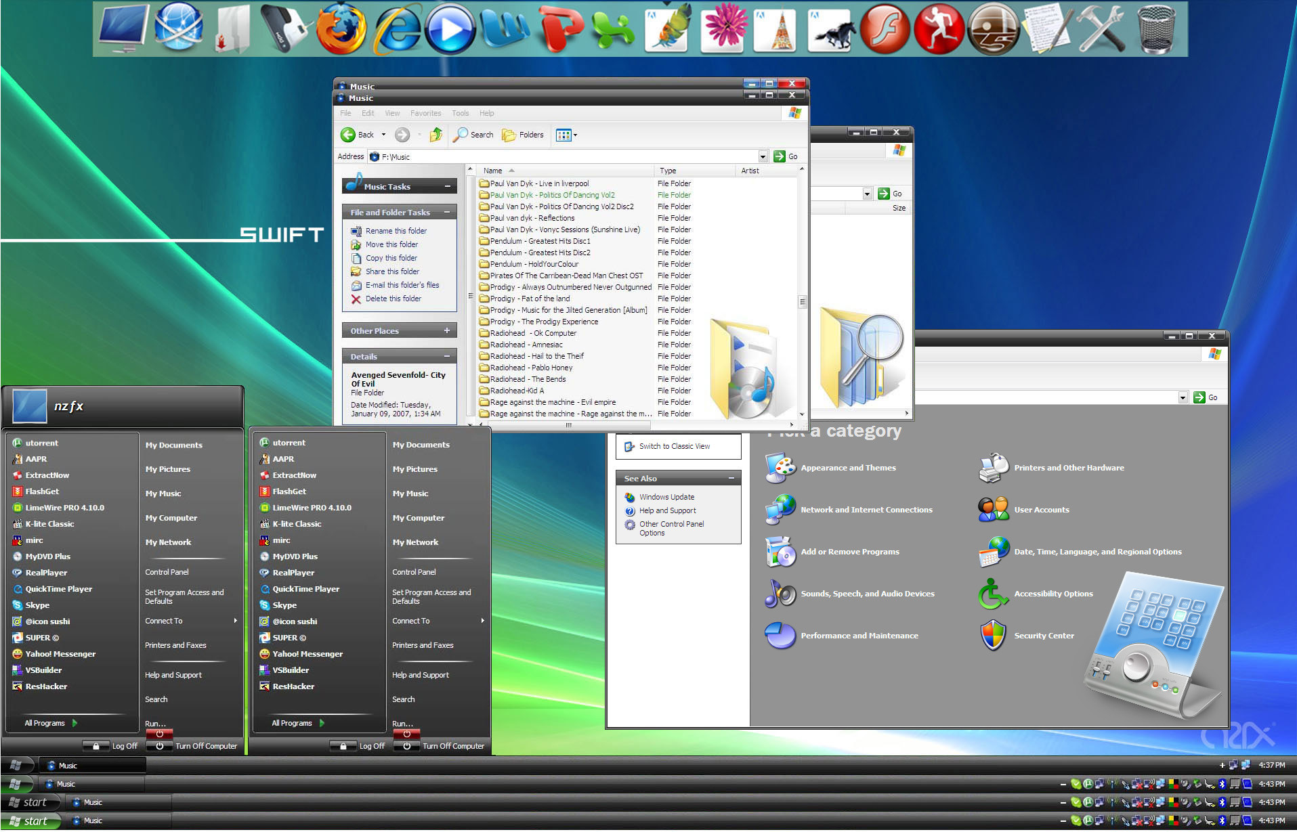Open PowerPoint via the red P dock icon

(x=560, y=28)
